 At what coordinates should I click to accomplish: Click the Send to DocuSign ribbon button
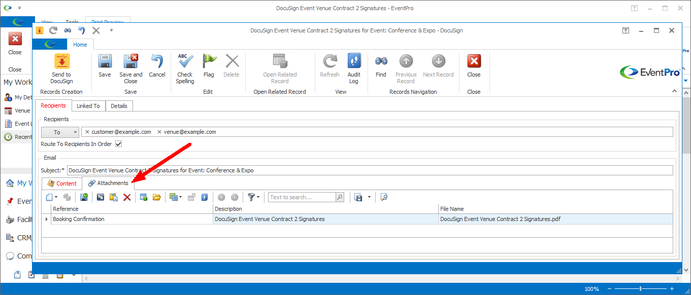click(x=61, y=69)
